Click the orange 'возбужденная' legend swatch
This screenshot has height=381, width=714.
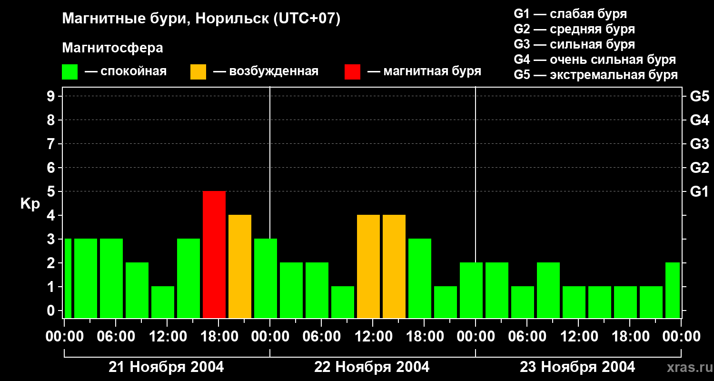198,72
